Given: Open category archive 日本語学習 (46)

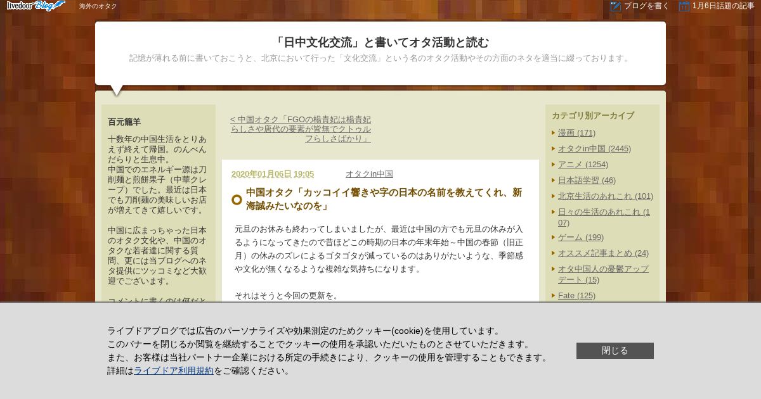Looking at the screenshot, I should 587,180.
